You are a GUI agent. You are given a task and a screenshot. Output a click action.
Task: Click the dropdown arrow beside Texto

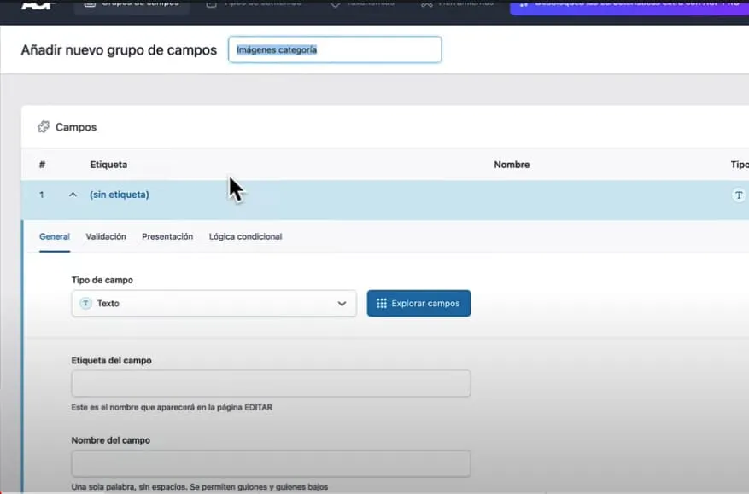click(x=342, y=304)
